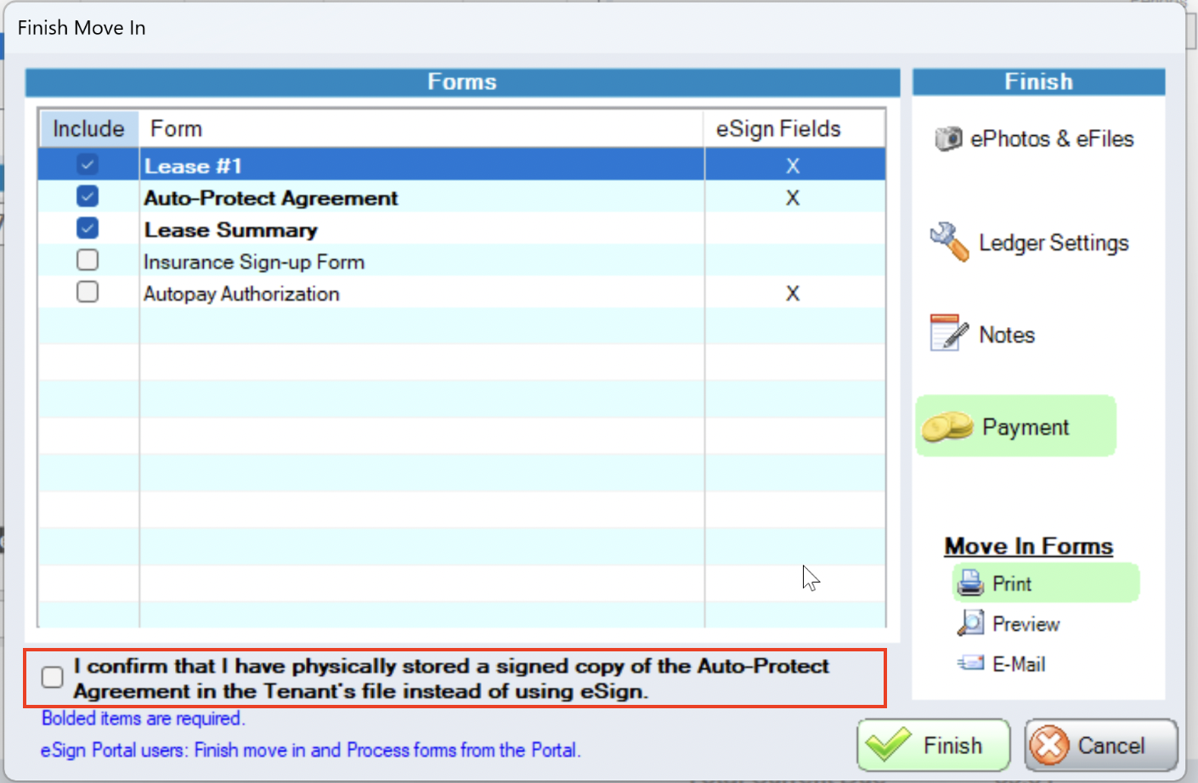Click the Cancel button label

1111,746
